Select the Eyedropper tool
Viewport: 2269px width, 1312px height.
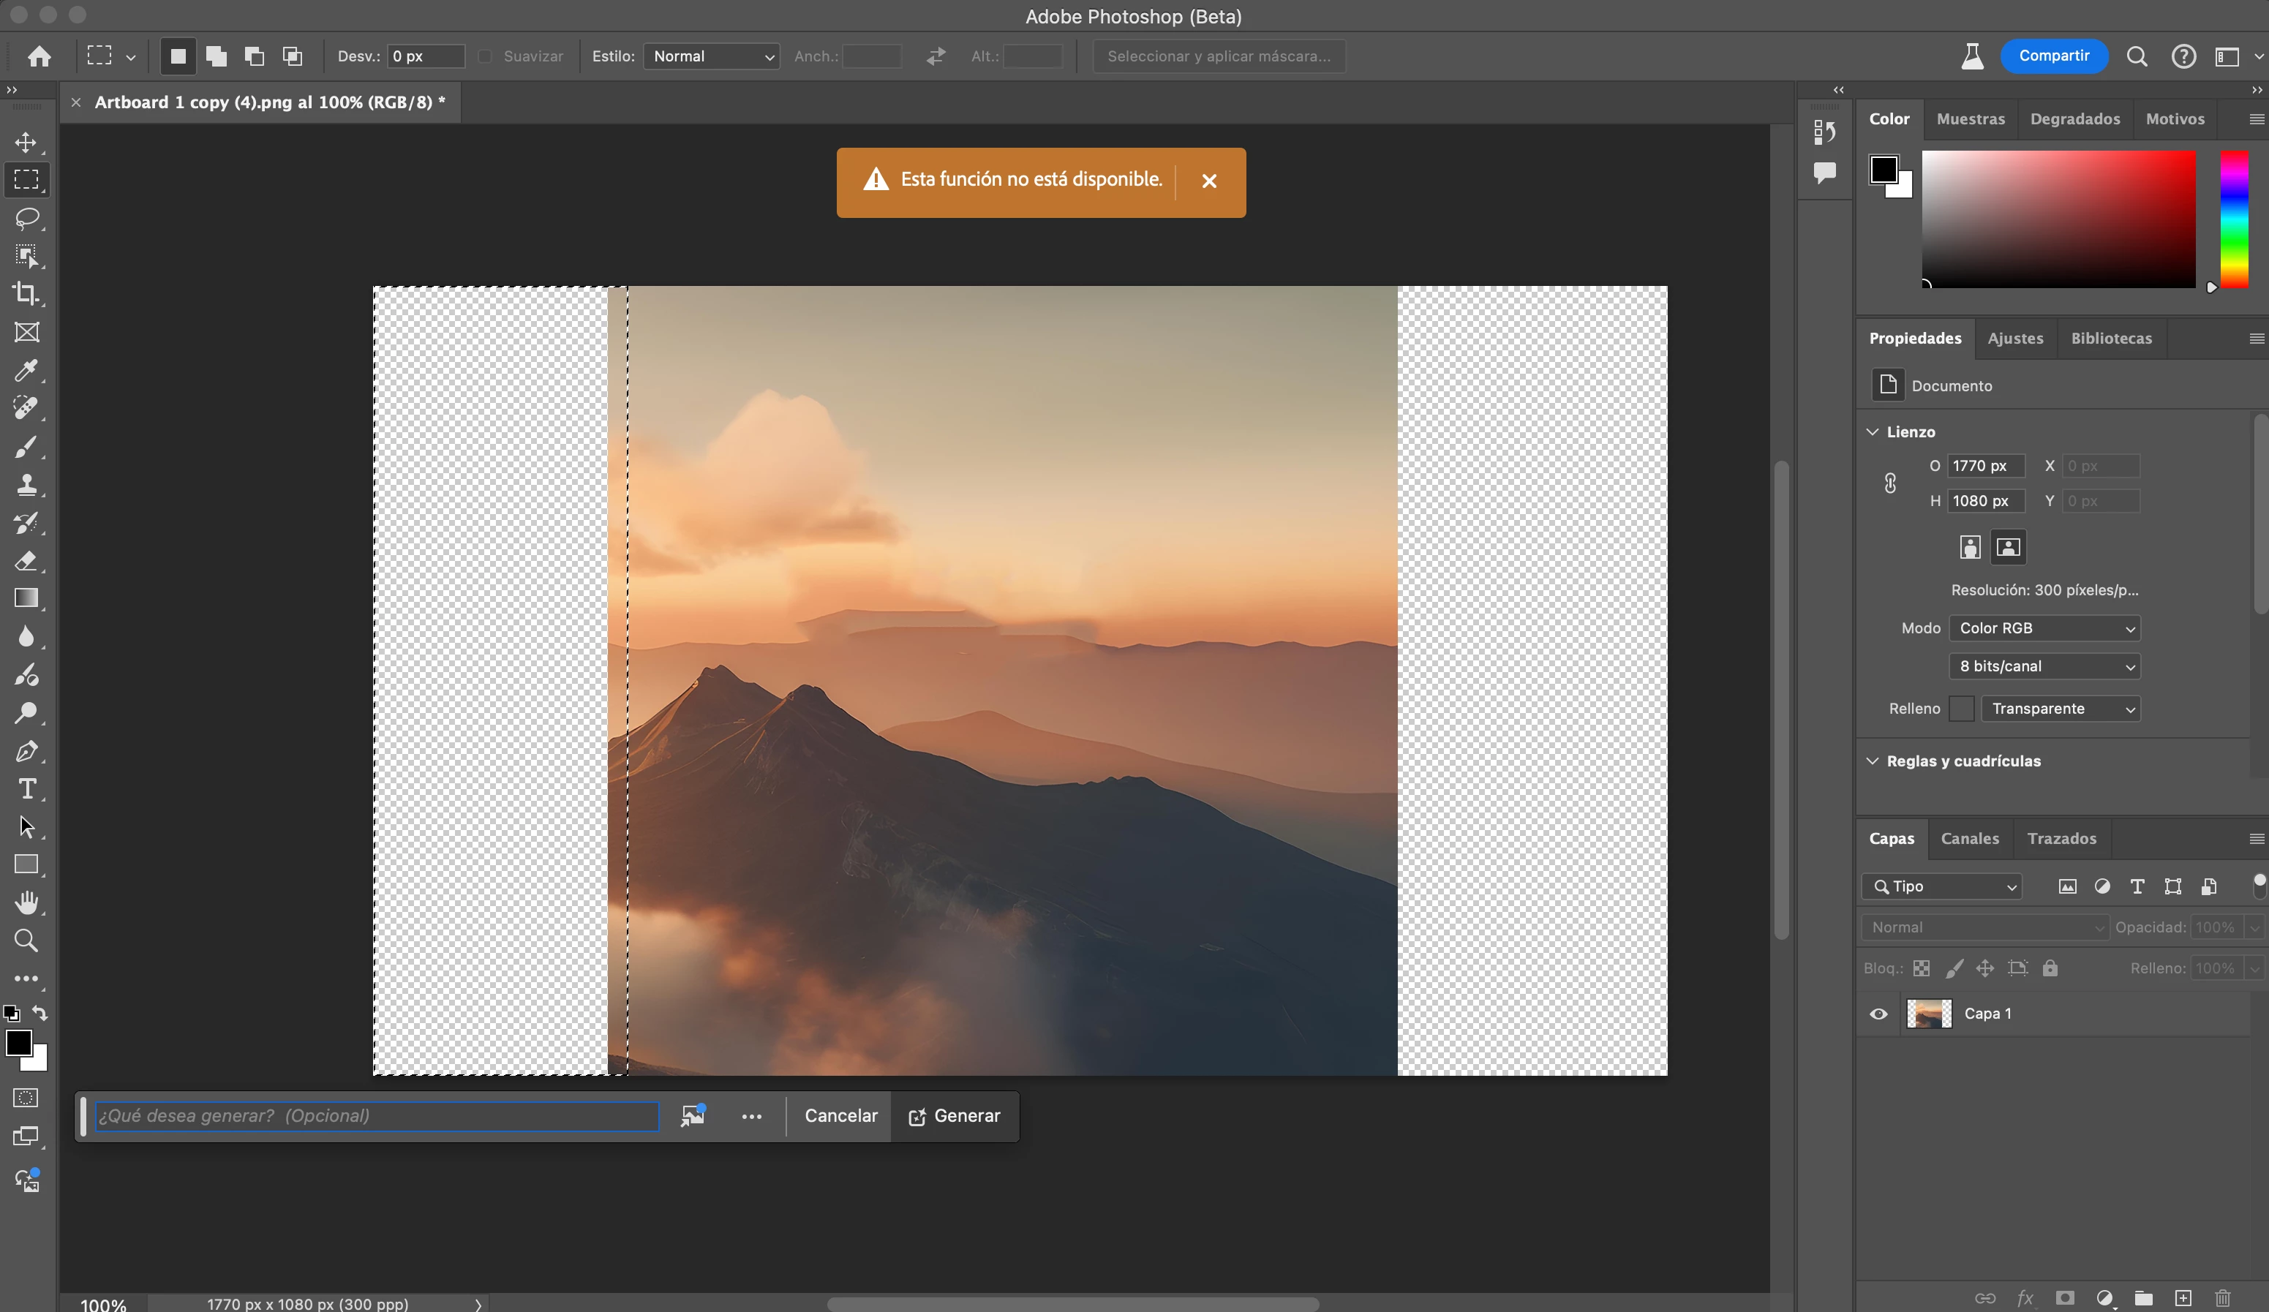coord(27,370)
